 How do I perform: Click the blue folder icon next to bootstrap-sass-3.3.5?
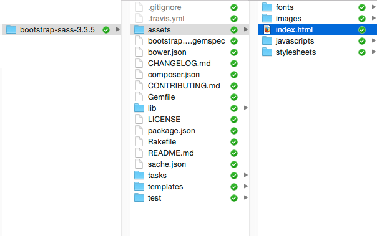pos(11,30)
